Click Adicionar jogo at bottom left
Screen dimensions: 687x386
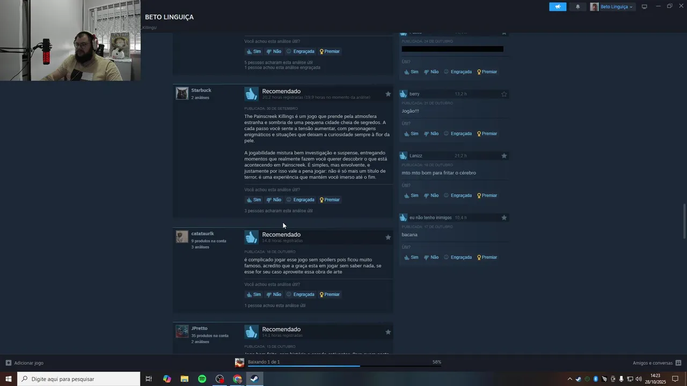point(25,363)
